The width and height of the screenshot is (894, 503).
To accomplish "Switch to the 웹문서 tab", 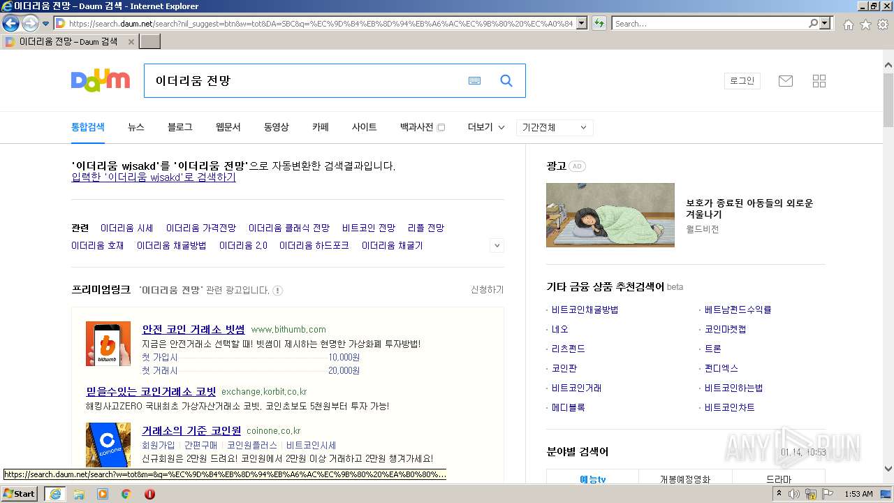I will point(228,127).
